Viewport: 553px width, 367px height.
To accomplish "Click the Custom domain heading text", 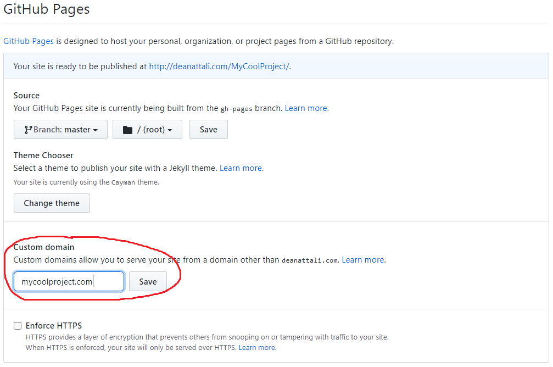I will tap(44, 247).
